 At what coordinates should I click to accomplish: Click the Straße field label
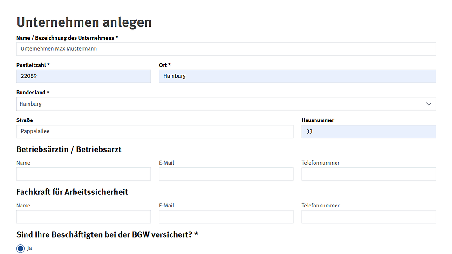click(x=24, y=120)
